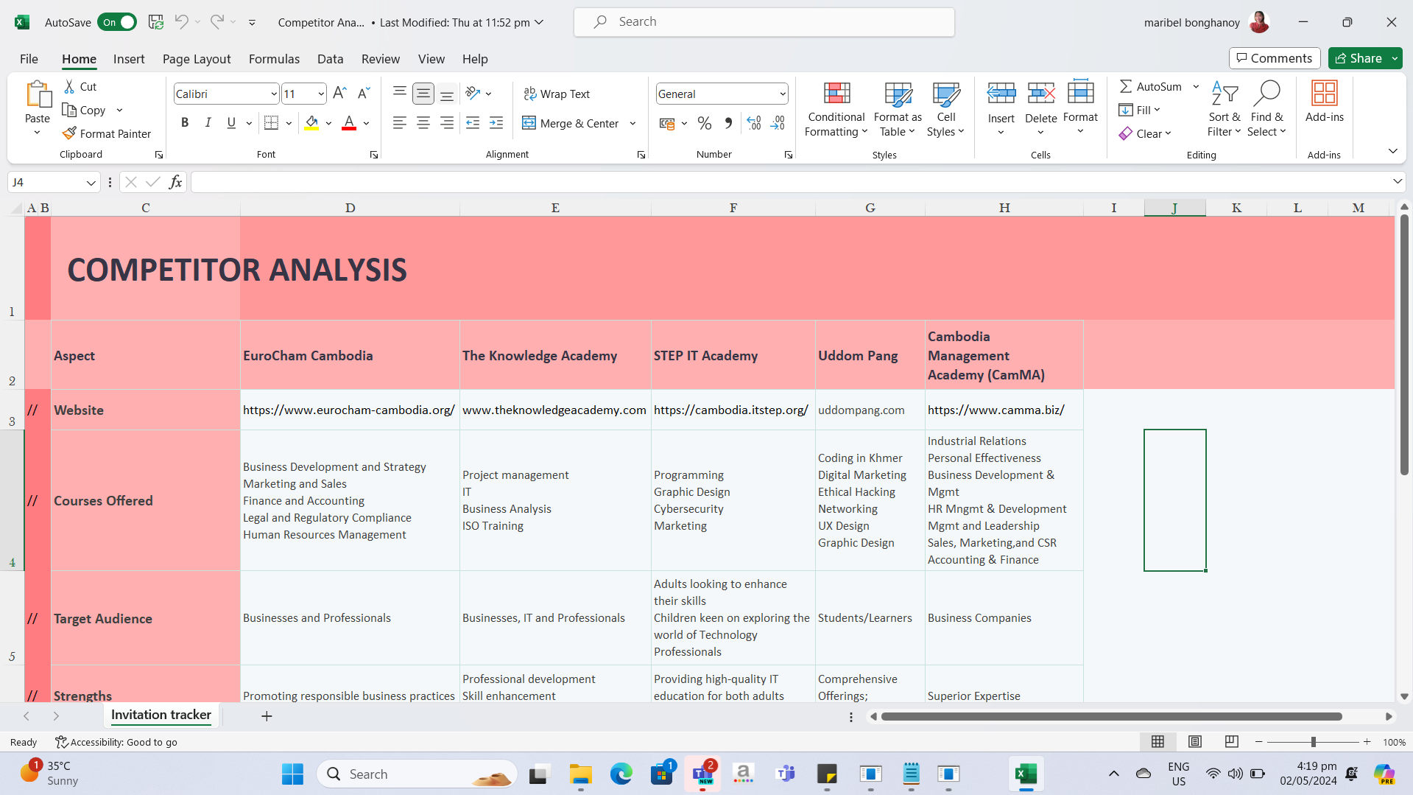Image resolution: width=1413 pixels, height=795 pixels.
Task: Click the Delete cells icon
Action: [x=1040, y=94]
